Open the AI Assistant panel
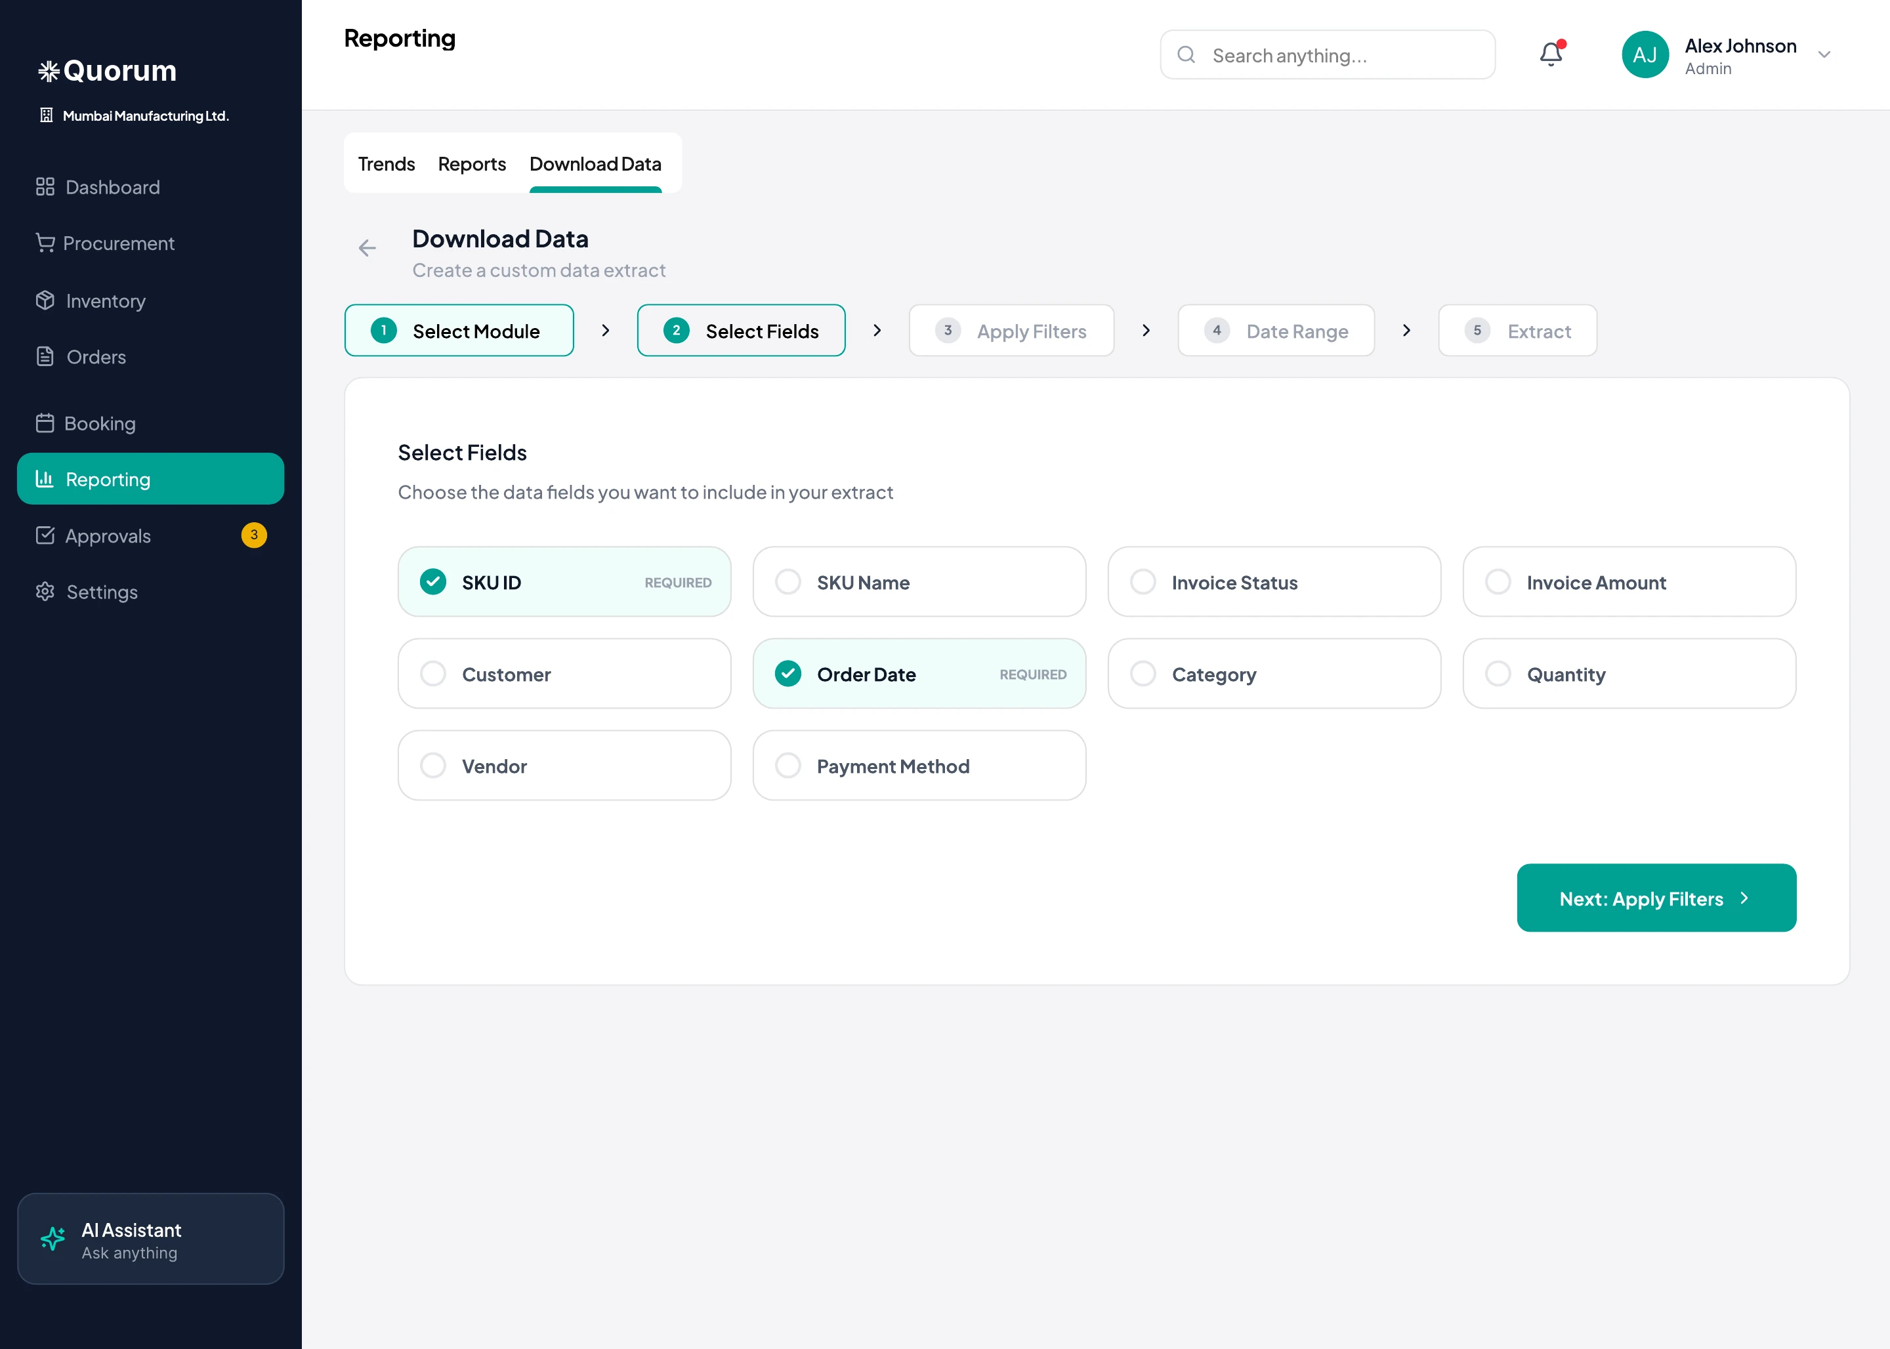The height and width of the screenshot is (1349, 1890). (x=150, y=1239)
